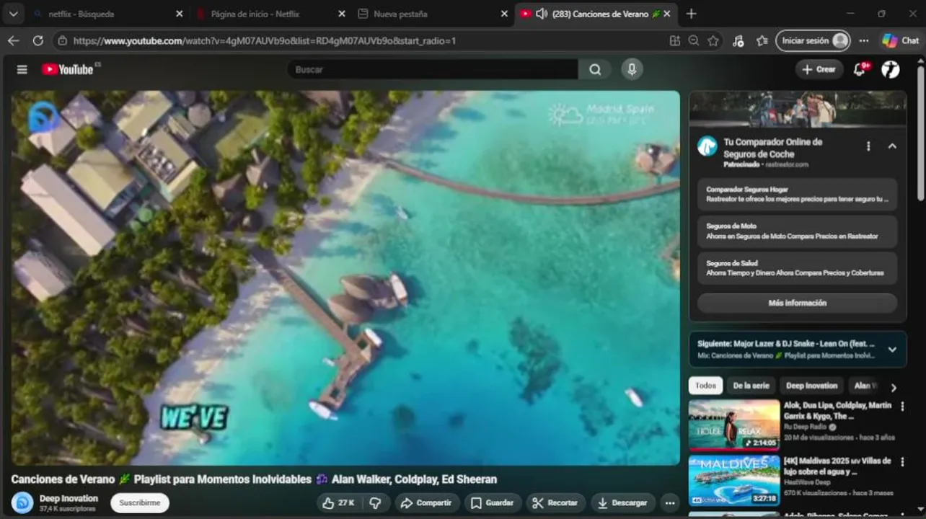Go back with browser back arrow
Viewport: 926px width, 519px height.
click(x=13, y=41)
